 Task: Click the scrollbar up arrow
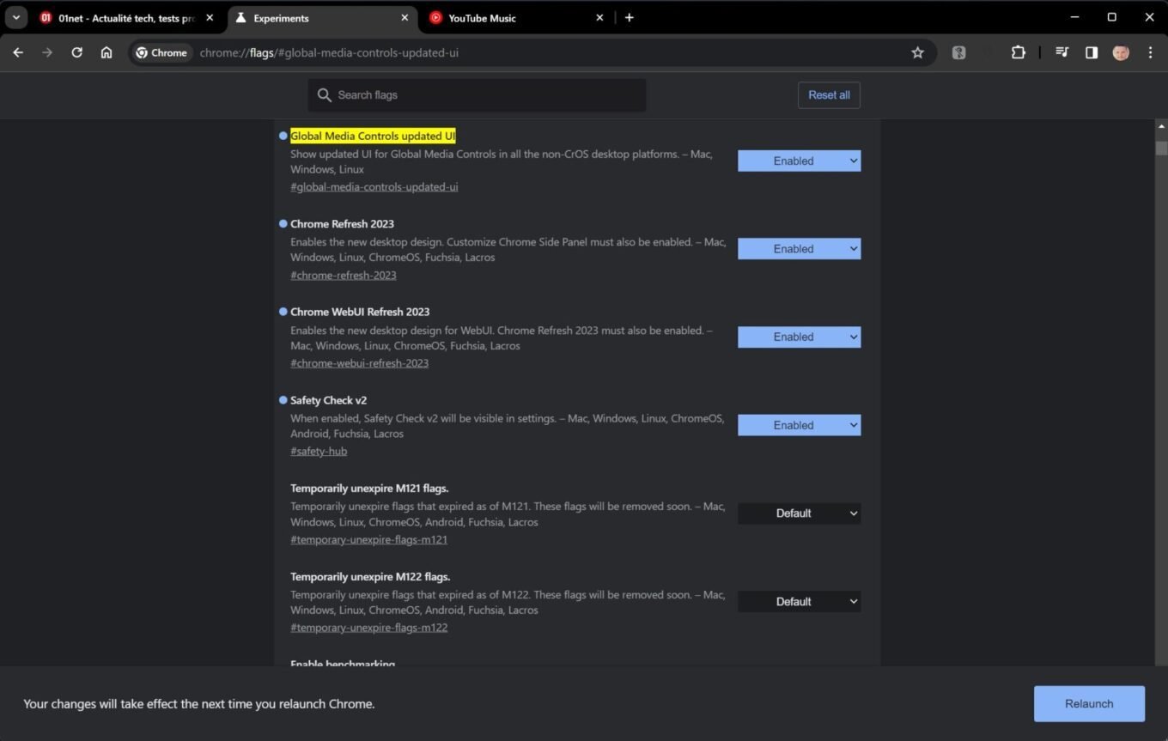[x=1161, y=126]
